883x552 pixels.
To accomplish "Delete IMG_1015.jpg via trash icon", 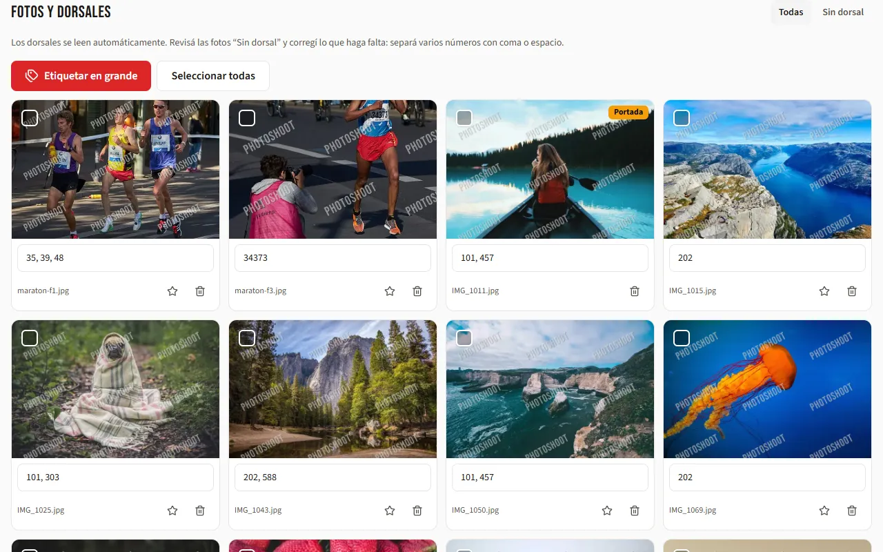I will pyautogui.click(x=852, y=291).
